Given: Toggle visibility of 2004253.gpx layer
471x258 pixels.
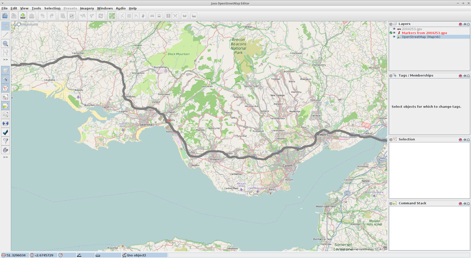Looking at the screenshot, I should click(394, 29).
